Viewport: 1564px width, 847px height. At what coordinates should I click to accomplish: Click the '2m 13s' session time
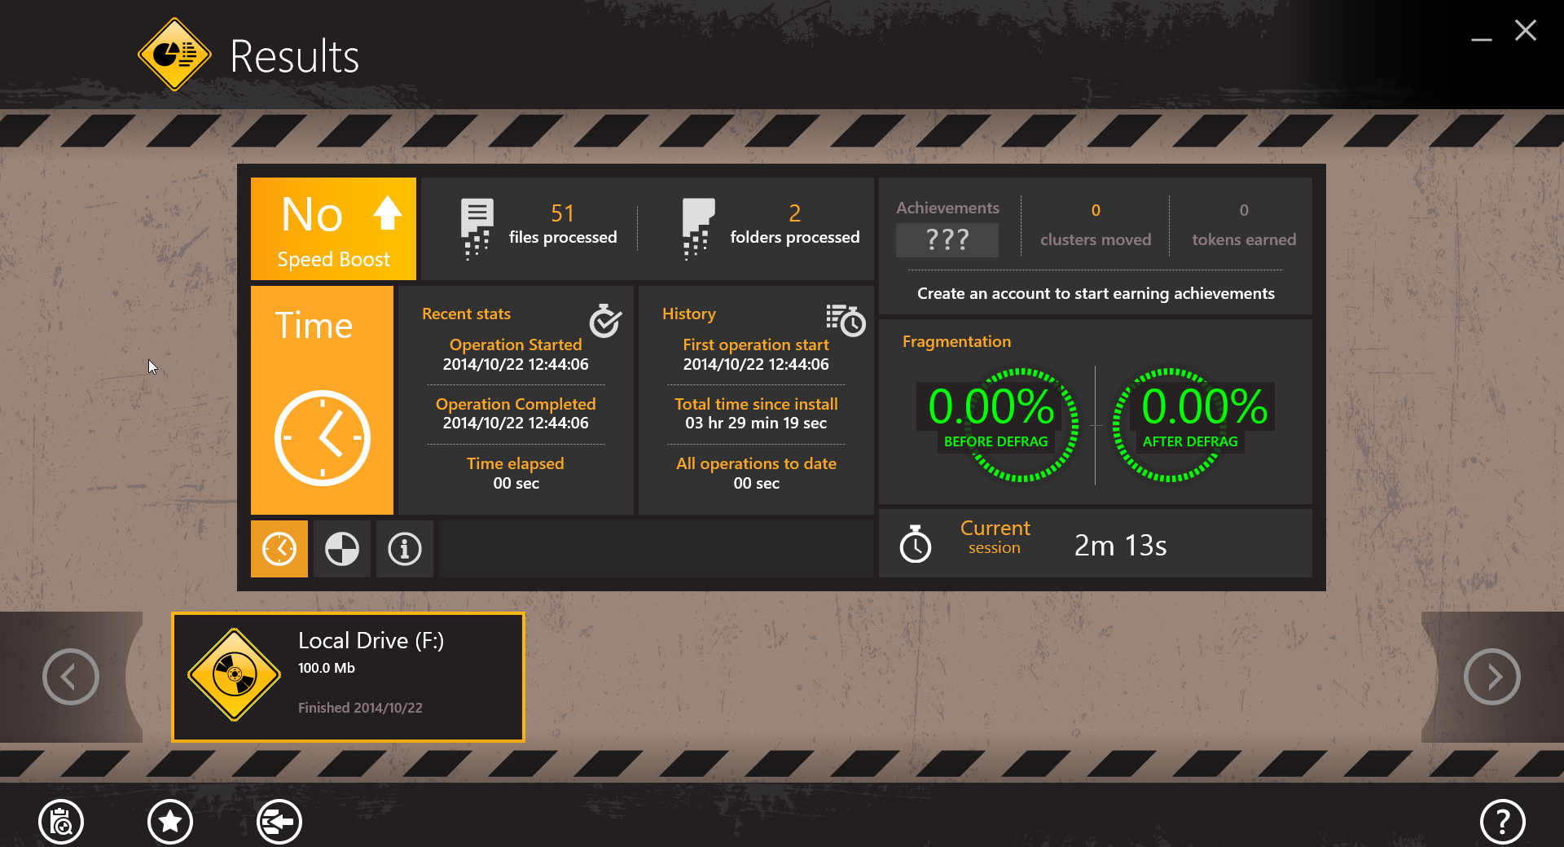click(1121, 545)
